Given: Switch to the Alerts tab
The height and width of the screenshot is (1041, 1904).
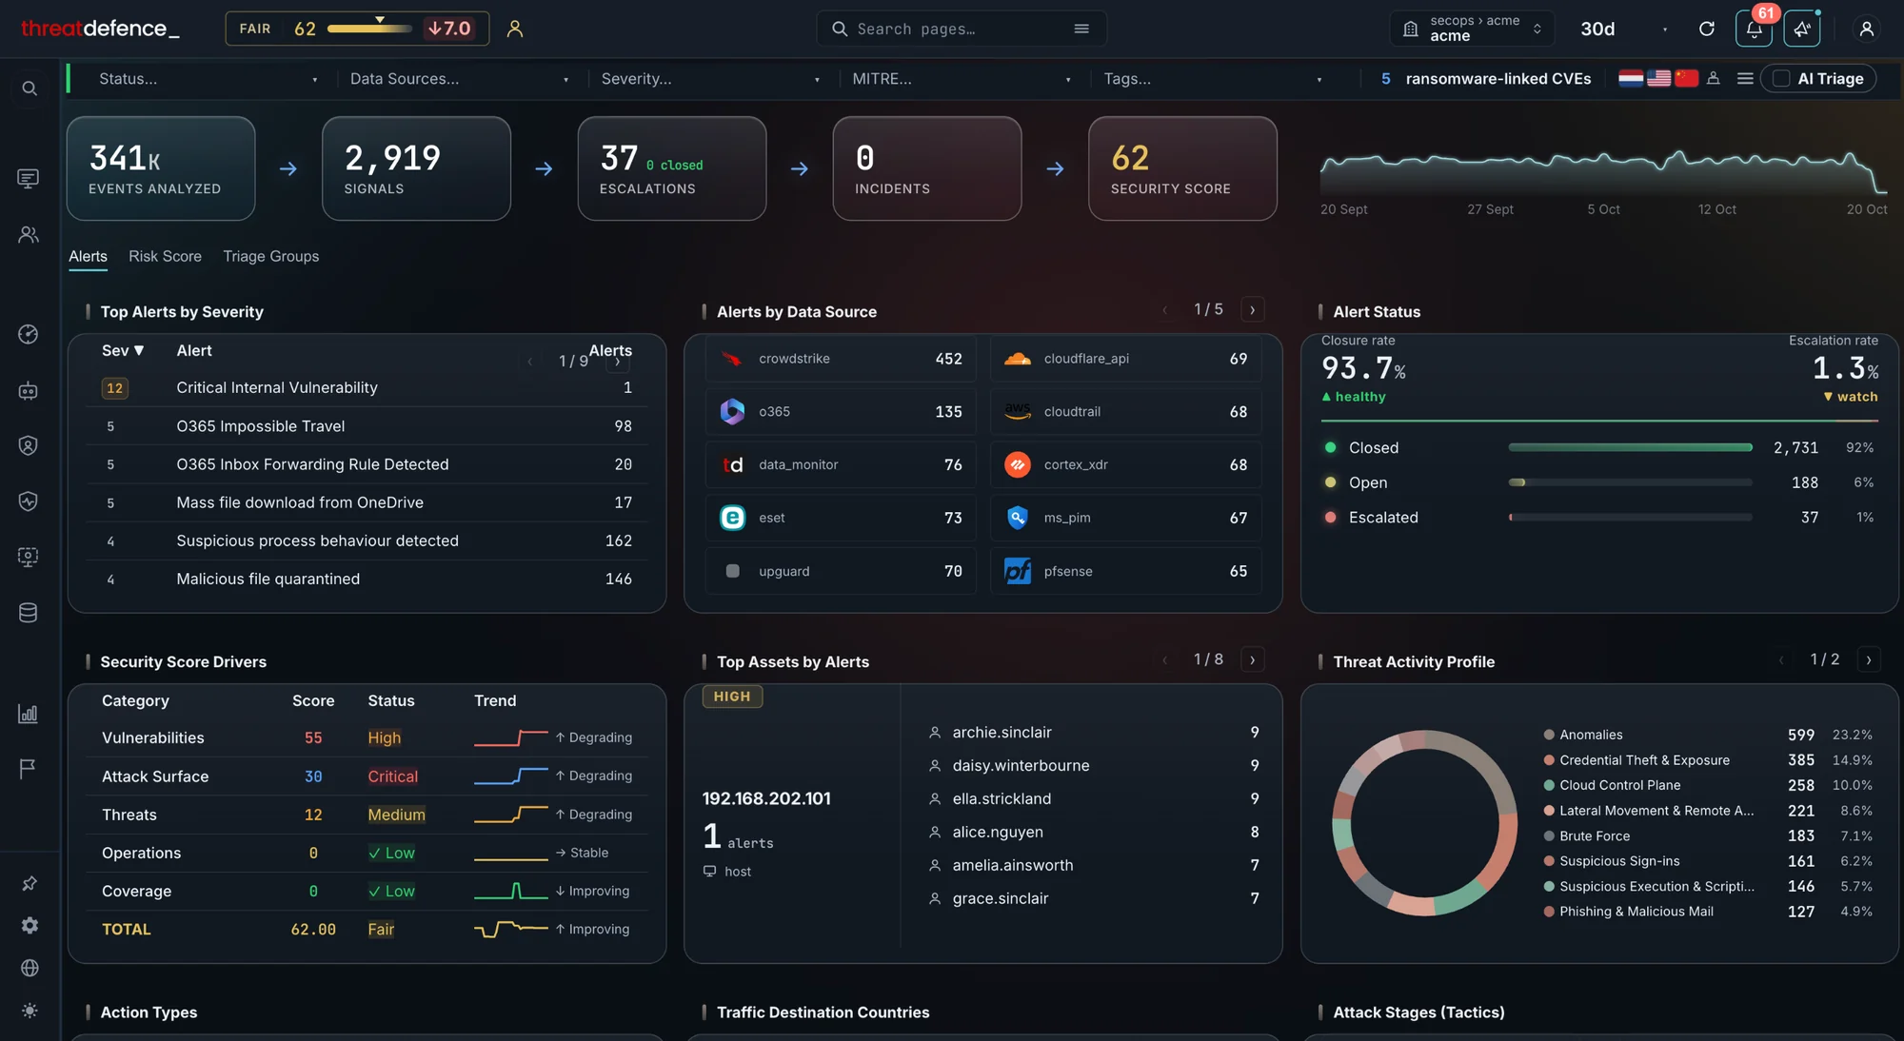Looking at the screenshot, I should 88,256.
